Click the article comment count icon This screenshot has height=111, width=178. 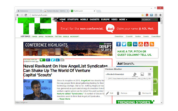pyautogui.click(x=43, y=60)
